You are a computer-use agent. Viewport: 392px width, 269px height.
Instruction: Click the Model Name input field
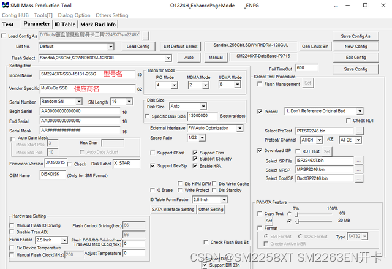point(88,74)
